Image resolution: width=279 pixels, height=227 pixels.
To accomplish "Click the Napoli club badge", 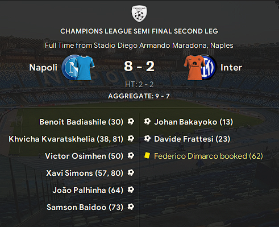I will (69, 67).
